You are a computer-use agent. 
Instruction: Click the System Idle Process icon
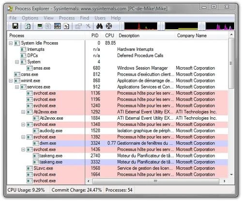tap(17, 43)
